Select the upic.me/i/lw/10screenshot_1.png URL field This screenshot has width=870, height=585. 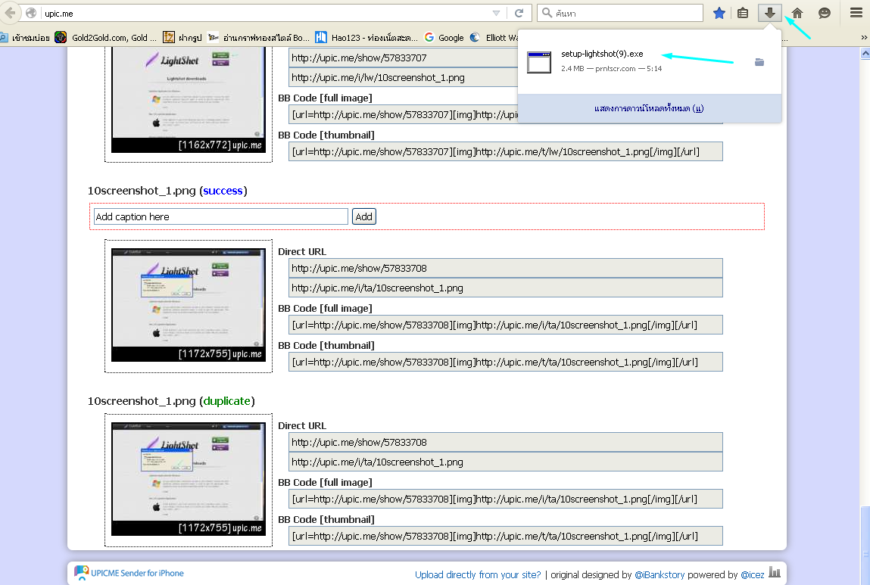403,78
